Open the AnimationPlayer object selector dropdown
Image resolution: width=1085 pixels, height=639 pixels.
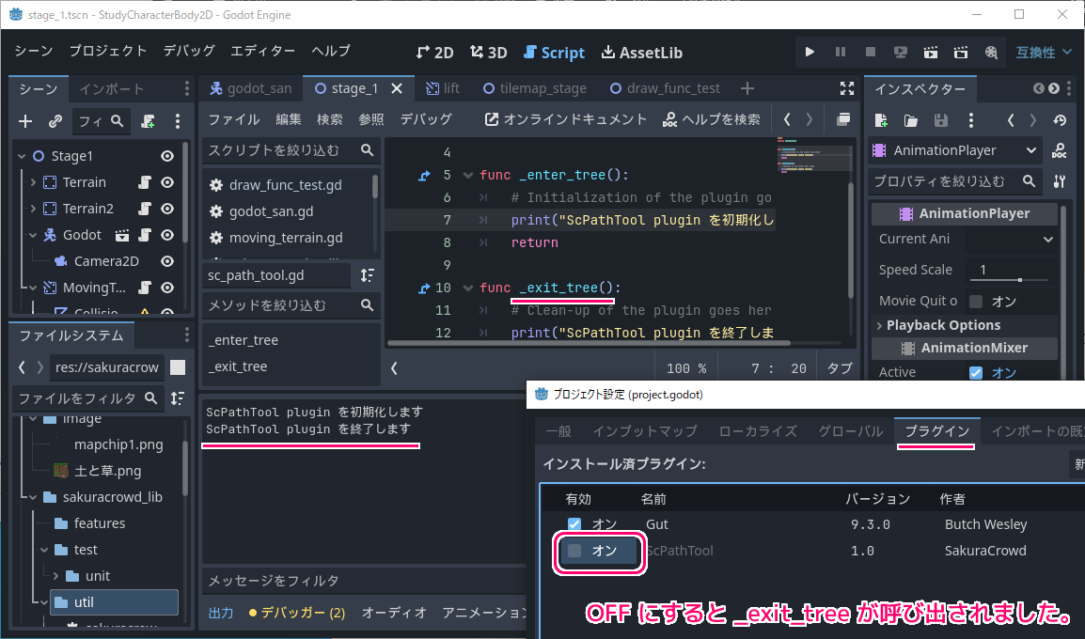pyautogui.click(x=955, y=150)
